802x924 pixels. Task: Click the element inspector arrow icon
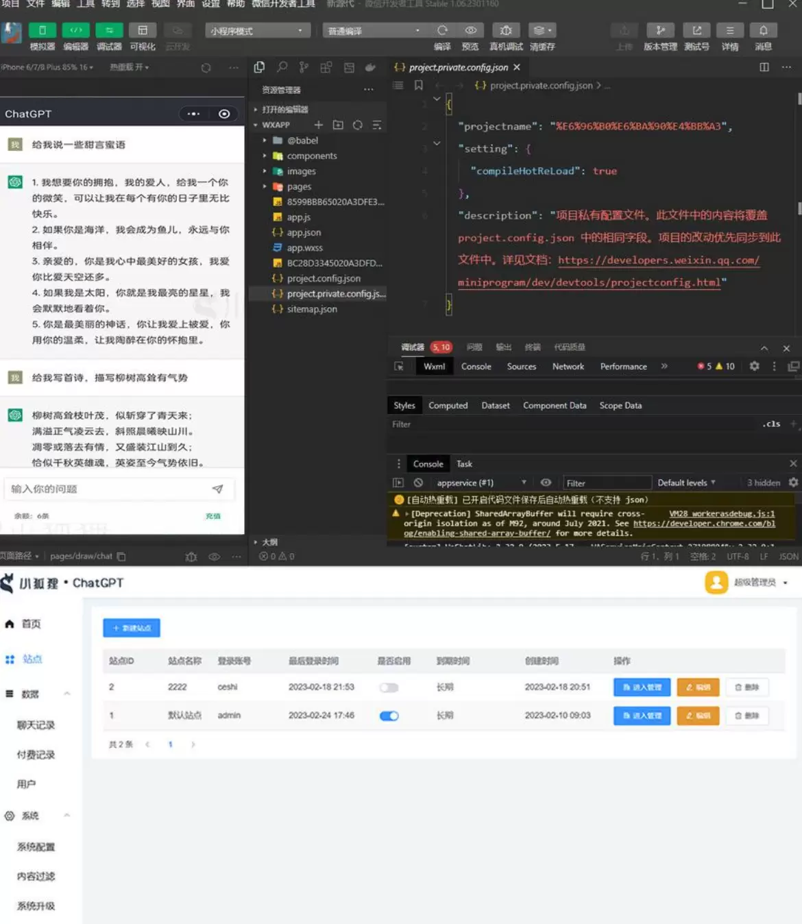point(399,367)
